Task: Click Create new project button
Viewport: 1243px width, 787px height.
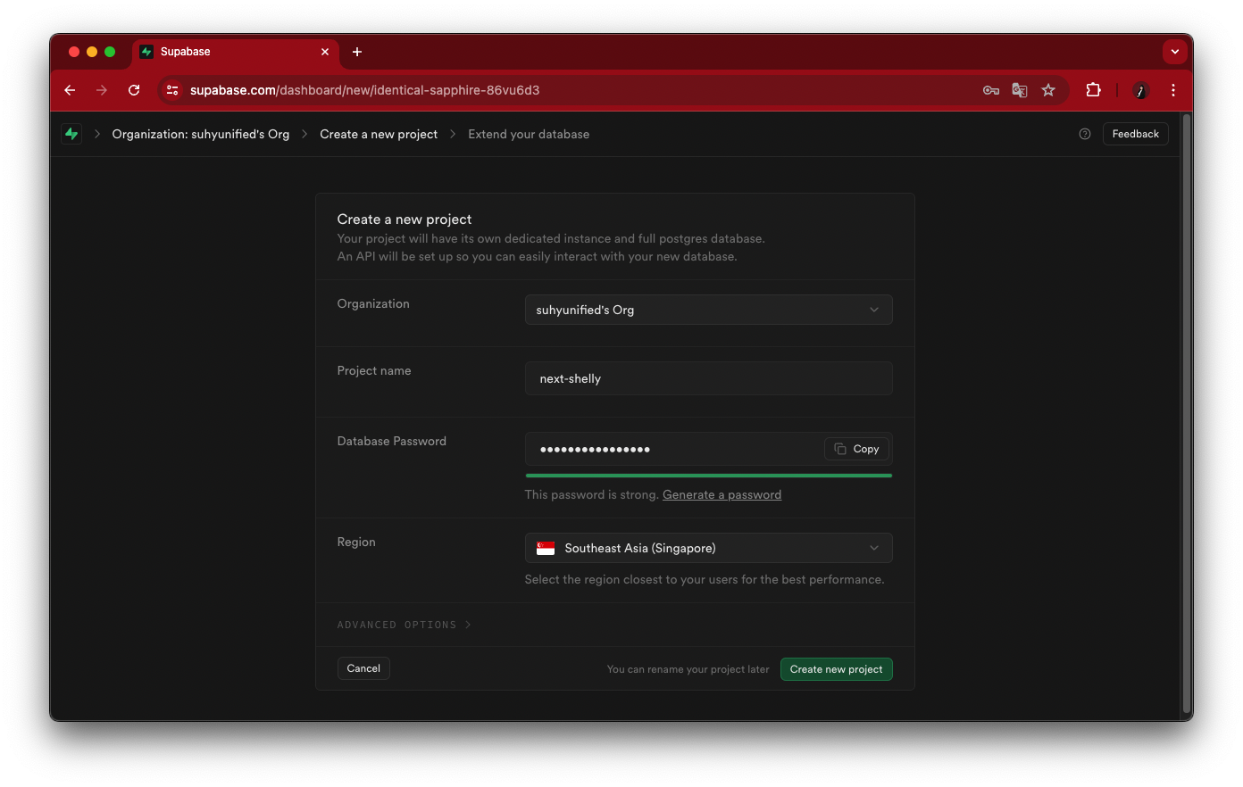Action: [837, 669]
